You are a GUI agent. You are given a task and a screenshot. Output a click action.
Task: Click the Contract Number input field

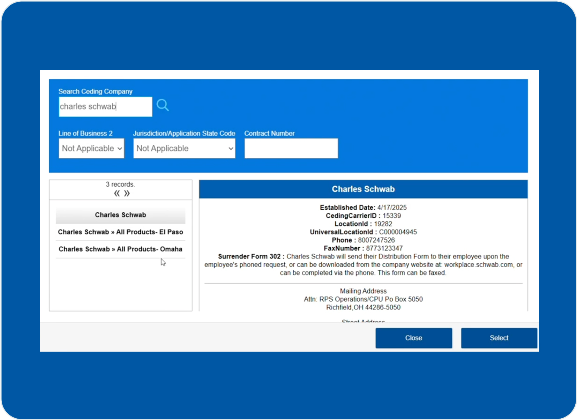click(x=291, y=148)
